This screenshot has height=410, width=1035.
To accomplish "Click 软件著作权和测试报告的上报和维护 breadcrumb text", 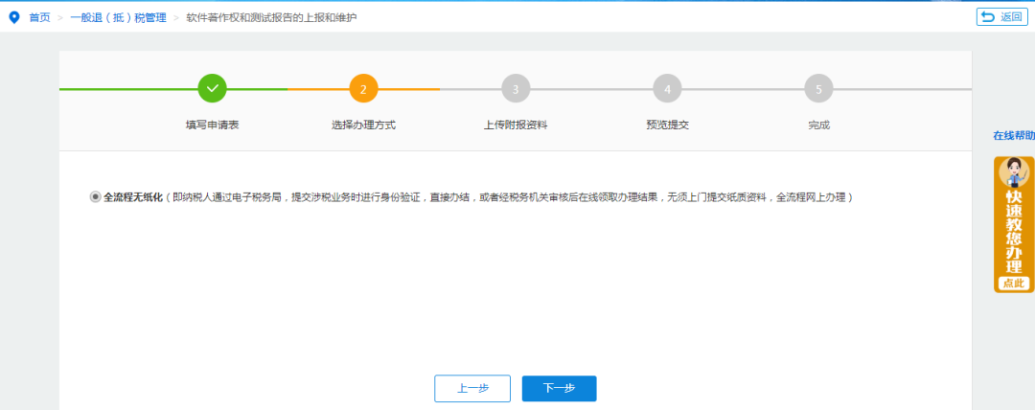I will [272, 18].
